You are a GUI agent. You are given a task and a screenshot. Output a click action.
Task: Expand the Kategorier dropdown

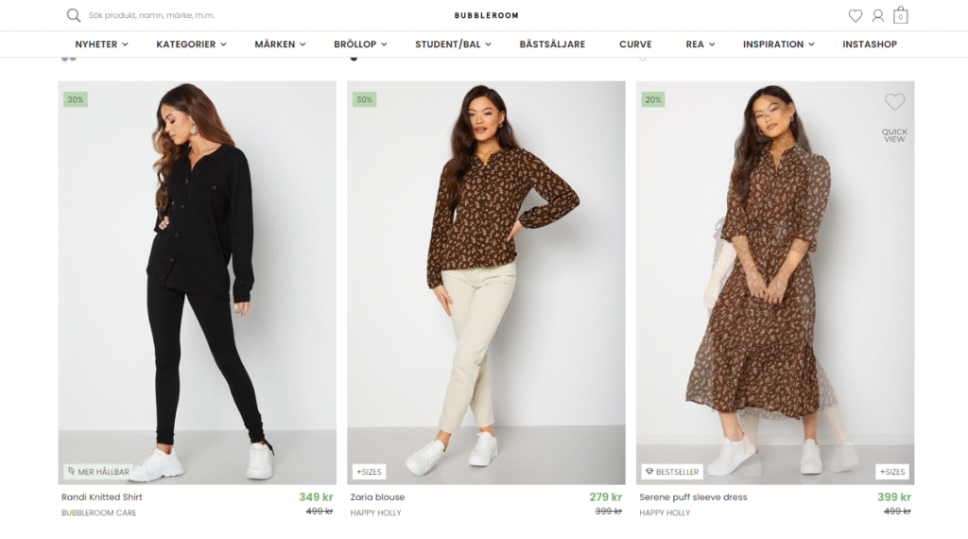click(x=191, y=44)
